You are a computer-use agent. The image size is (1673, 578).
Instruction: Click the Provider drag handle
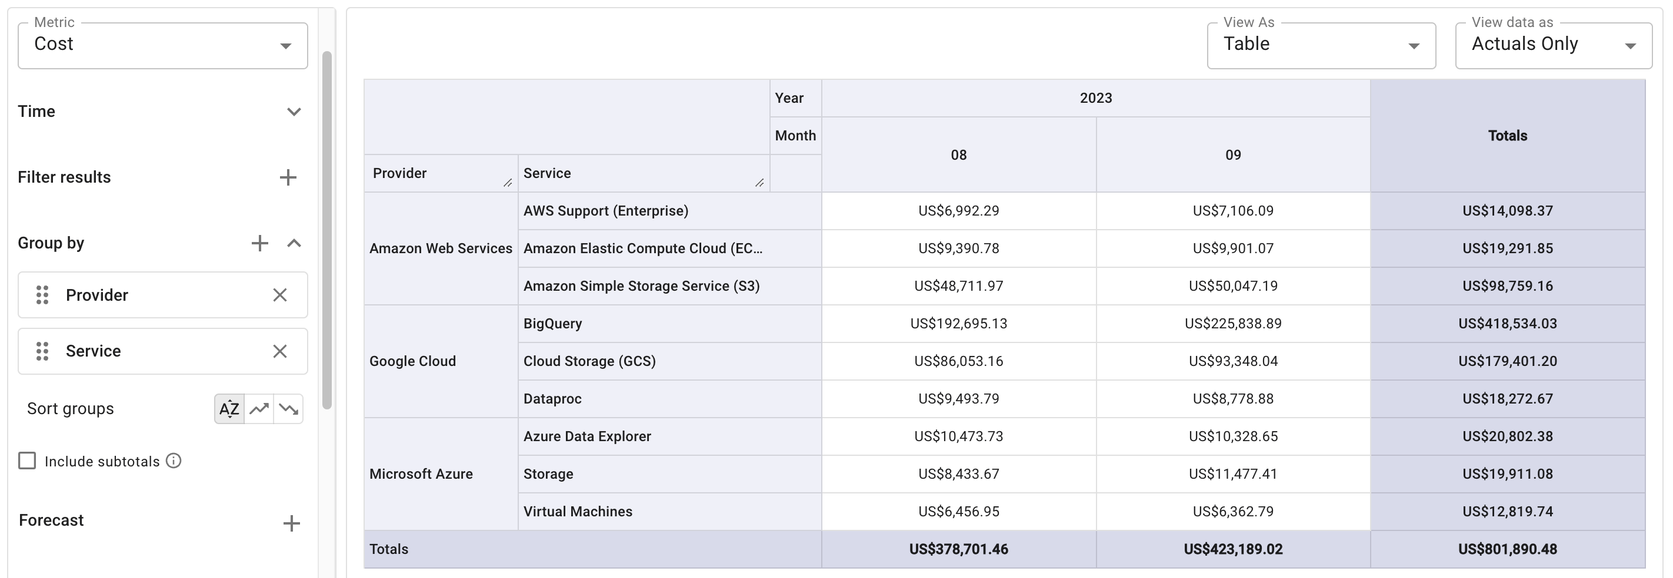tap(42, 295)
